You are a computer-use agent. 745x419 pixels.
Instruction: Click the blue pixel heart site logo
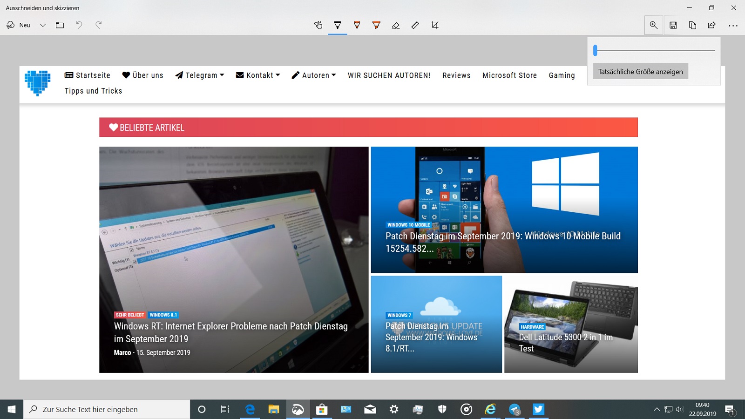point(37,83)
